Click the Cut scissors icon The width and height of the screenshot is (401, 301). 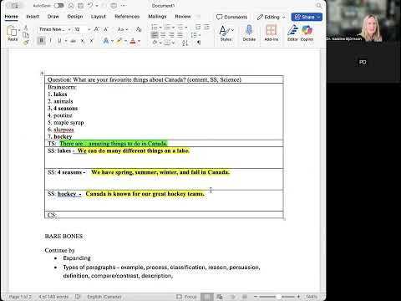[x=26, y=28]
